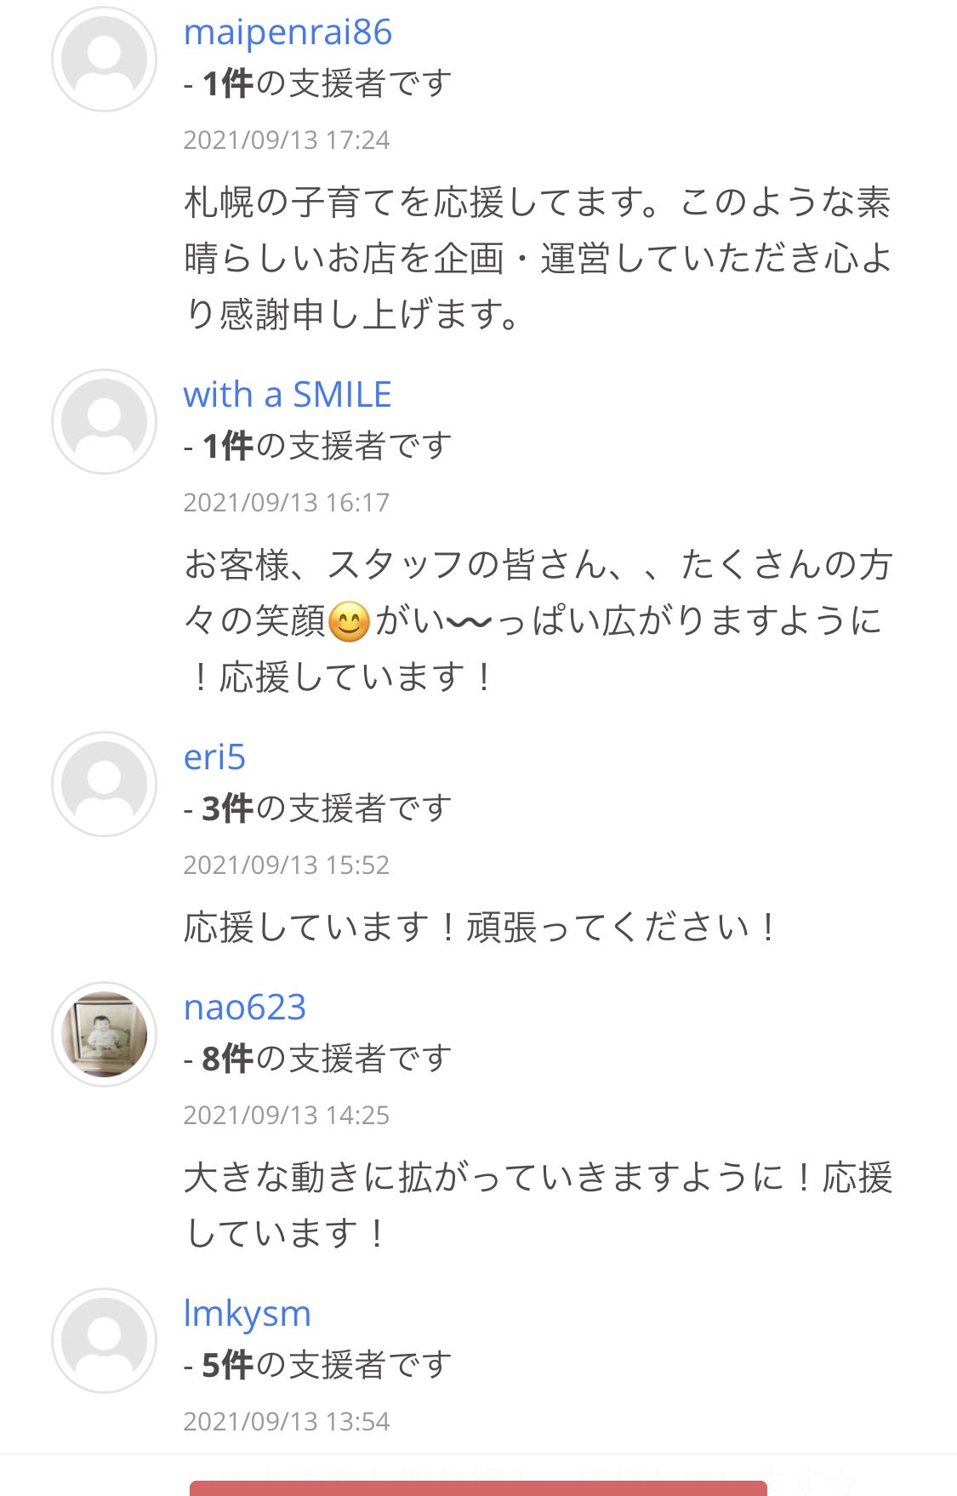Image resolution: width=957 pixels, height=1496 pixels.
Task: Tap lmkysm's default avatar icon
Action: tap(104, 1341)
